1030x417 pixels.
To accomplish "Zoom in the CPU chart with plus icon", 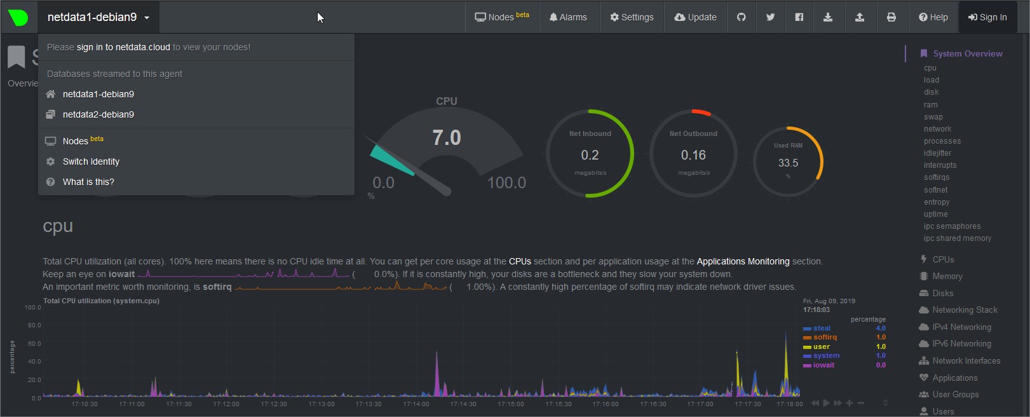I will (x=849, y=403).
